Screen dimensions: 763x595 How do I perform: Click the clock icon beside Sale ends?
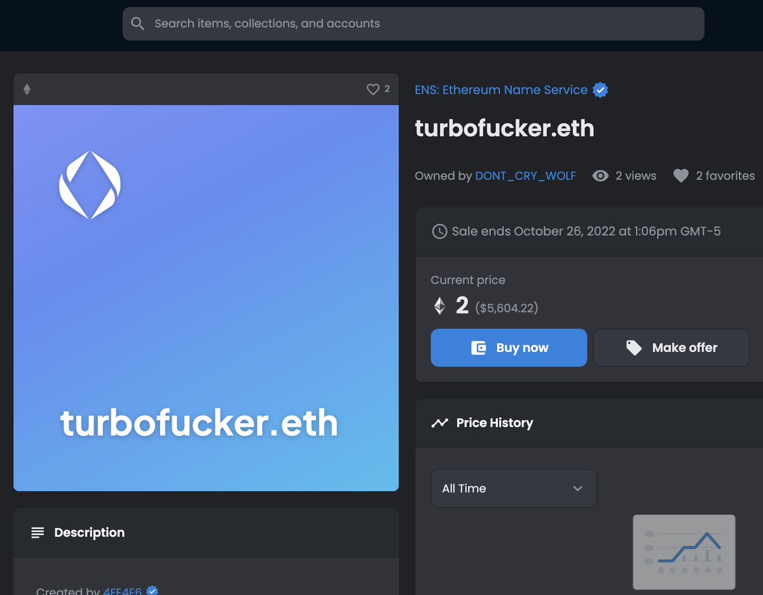(439, 231)
